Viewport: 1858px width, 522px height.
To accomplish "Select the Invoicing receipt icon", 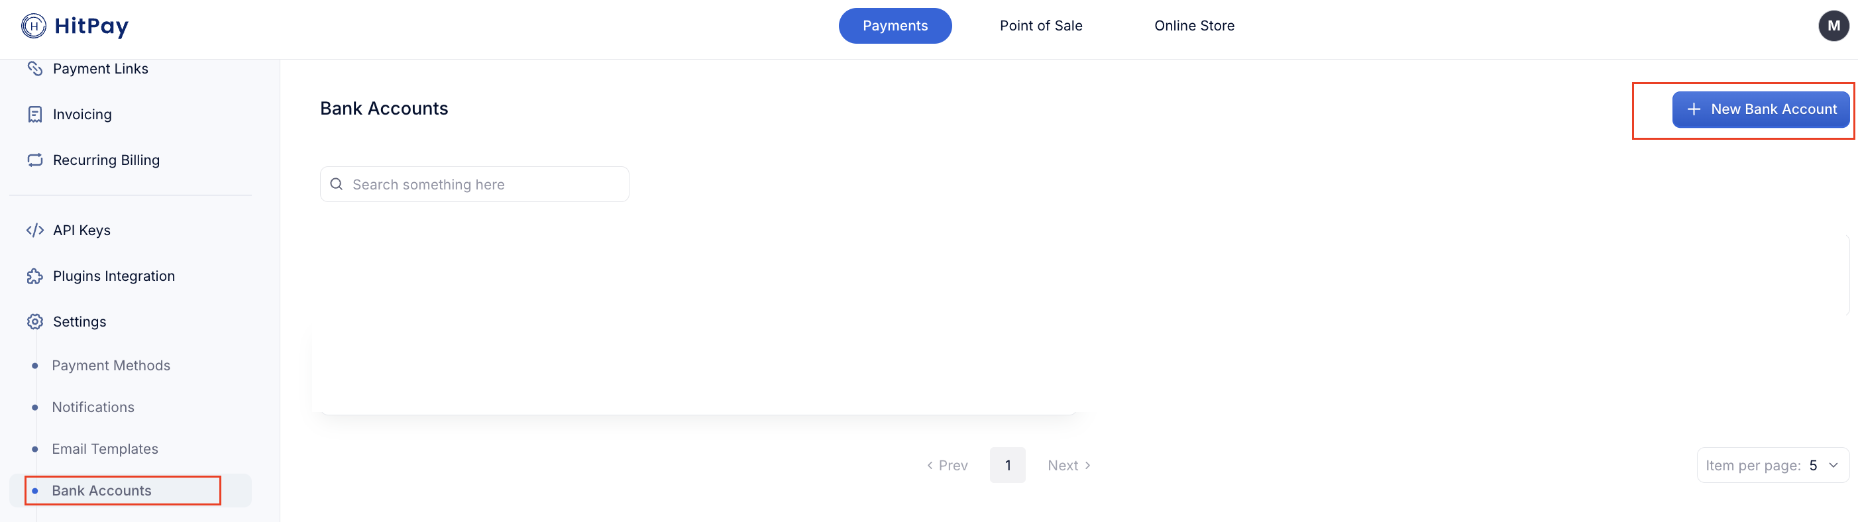I will [34, 115].
